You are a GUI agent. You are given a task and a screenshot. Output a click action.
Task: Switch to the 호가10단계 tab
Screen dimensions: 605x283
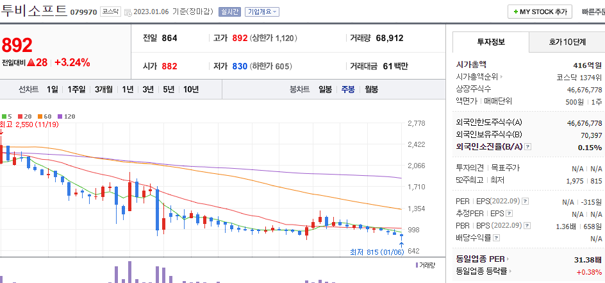(567, 42)
